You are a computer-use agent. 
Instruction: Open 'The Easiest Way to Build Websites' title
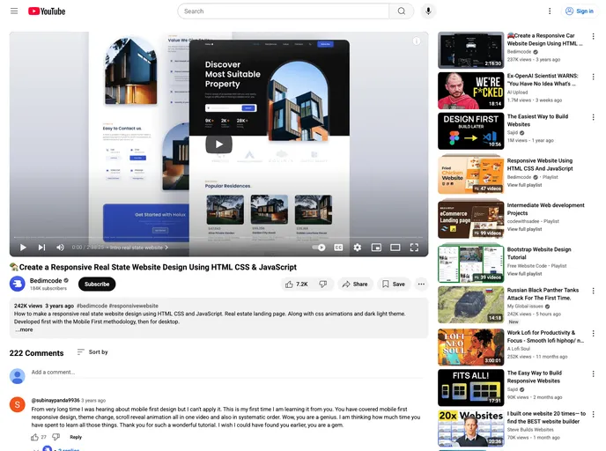tap(537, 120)
